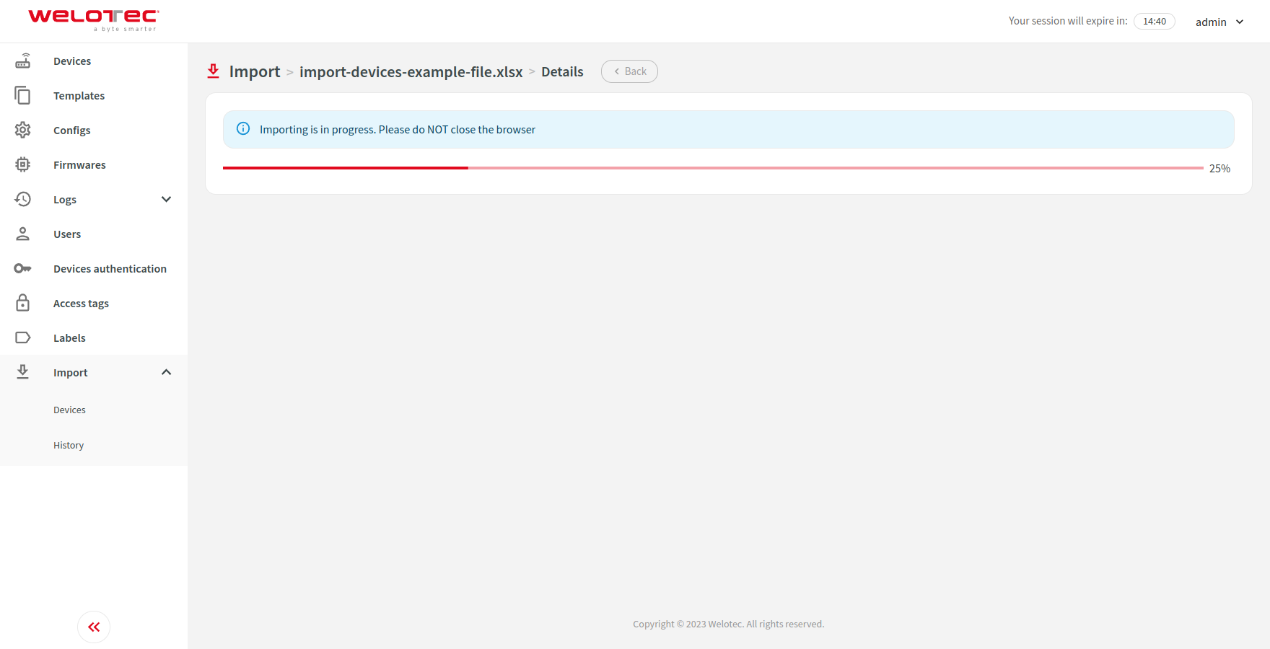
Task: Open the admin user dropdown
Action: point(1219,22)
